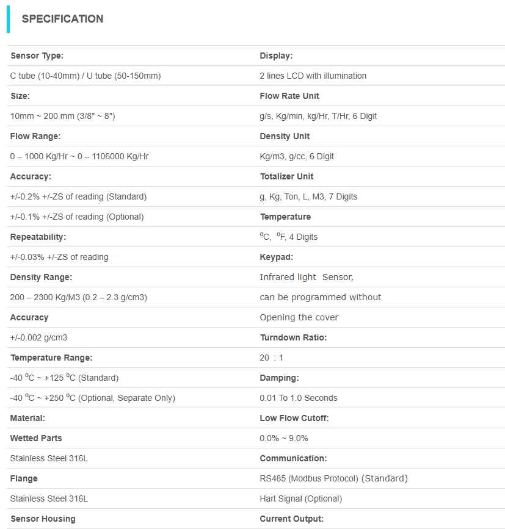Select the C tube / U tube text

(85, 76)
